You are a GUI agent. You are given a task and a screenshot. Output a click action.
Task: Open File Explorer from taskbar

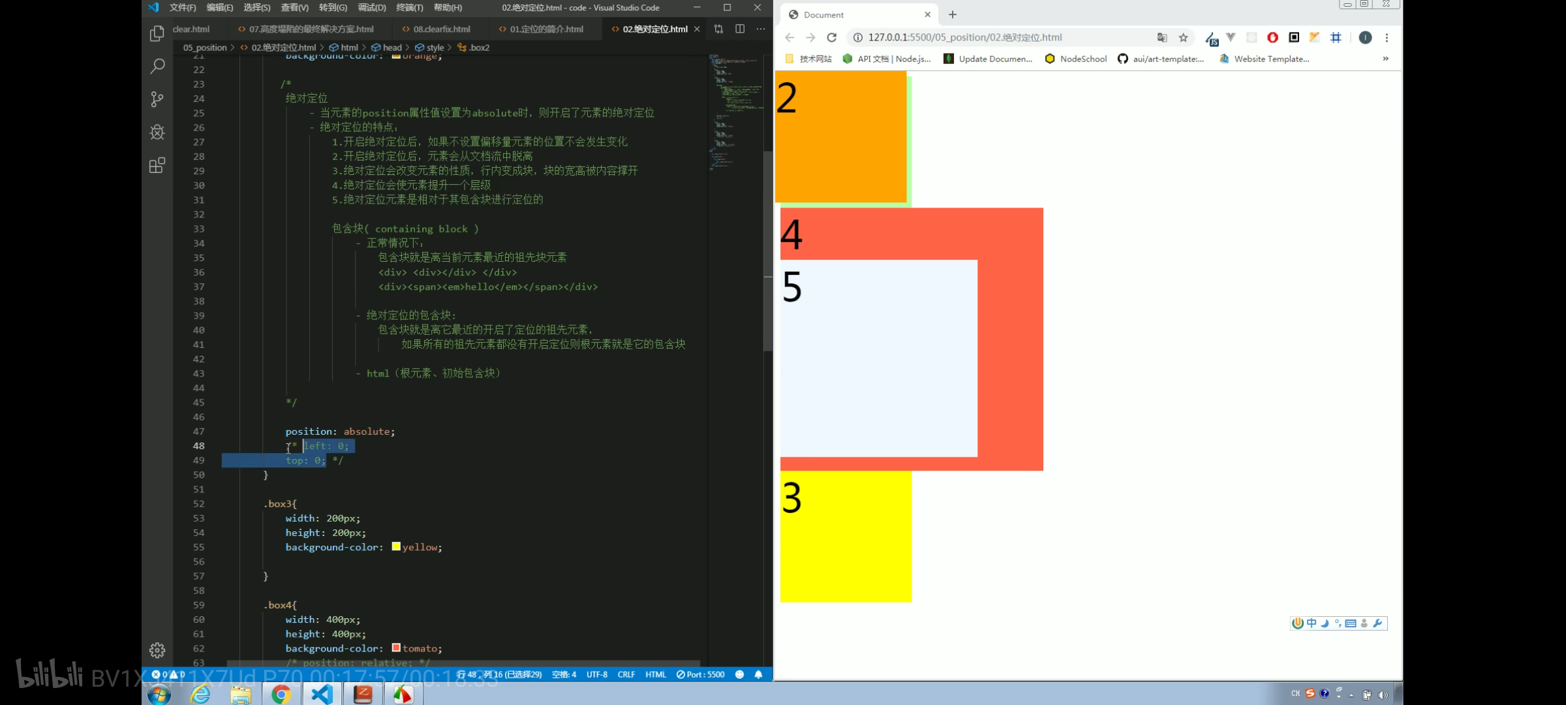[x=241, y=694]
